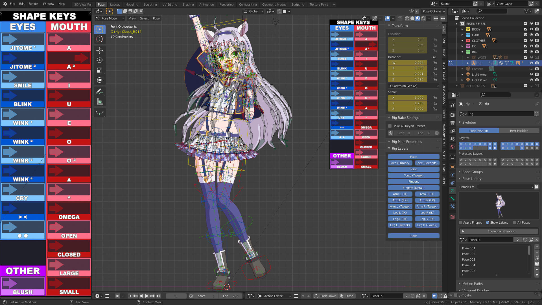Show Face rig layer button
Viewport: 542px width, 305px height.
click(414, 157)
